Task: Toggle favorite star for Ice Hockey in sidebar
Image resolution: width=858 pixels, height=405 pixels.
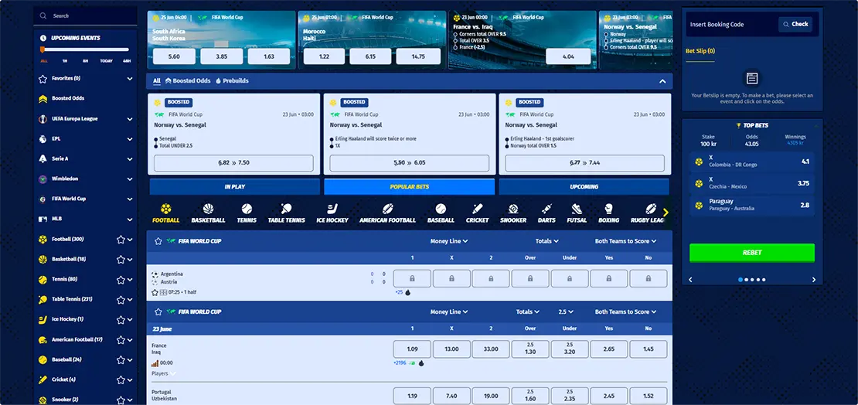Action: (121, 320)
